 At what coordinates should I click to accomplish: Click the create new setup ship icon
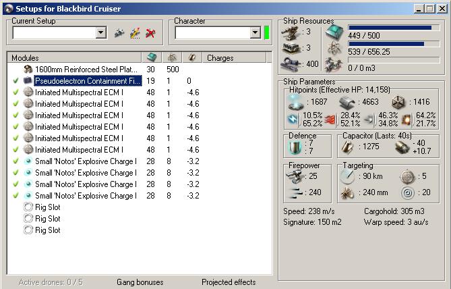tap(119, 33)
